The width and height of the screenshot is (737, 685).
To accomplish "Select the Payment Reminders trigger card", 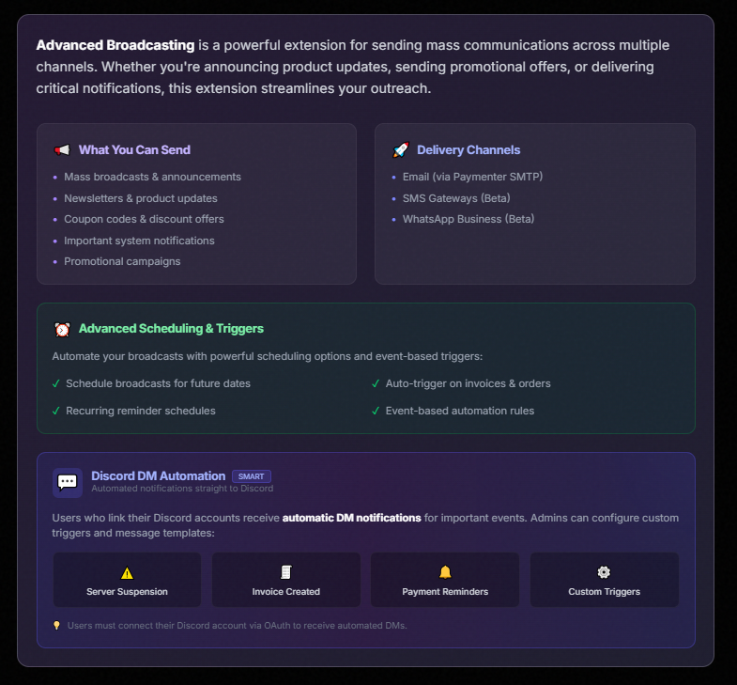I will [445, 580].
